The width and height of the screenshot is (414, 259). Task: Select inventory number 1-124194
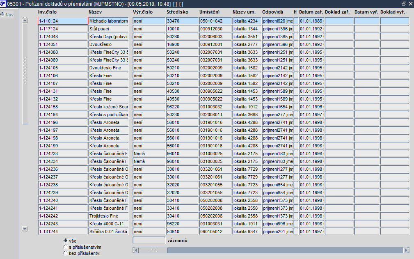[x=63, y=115]
